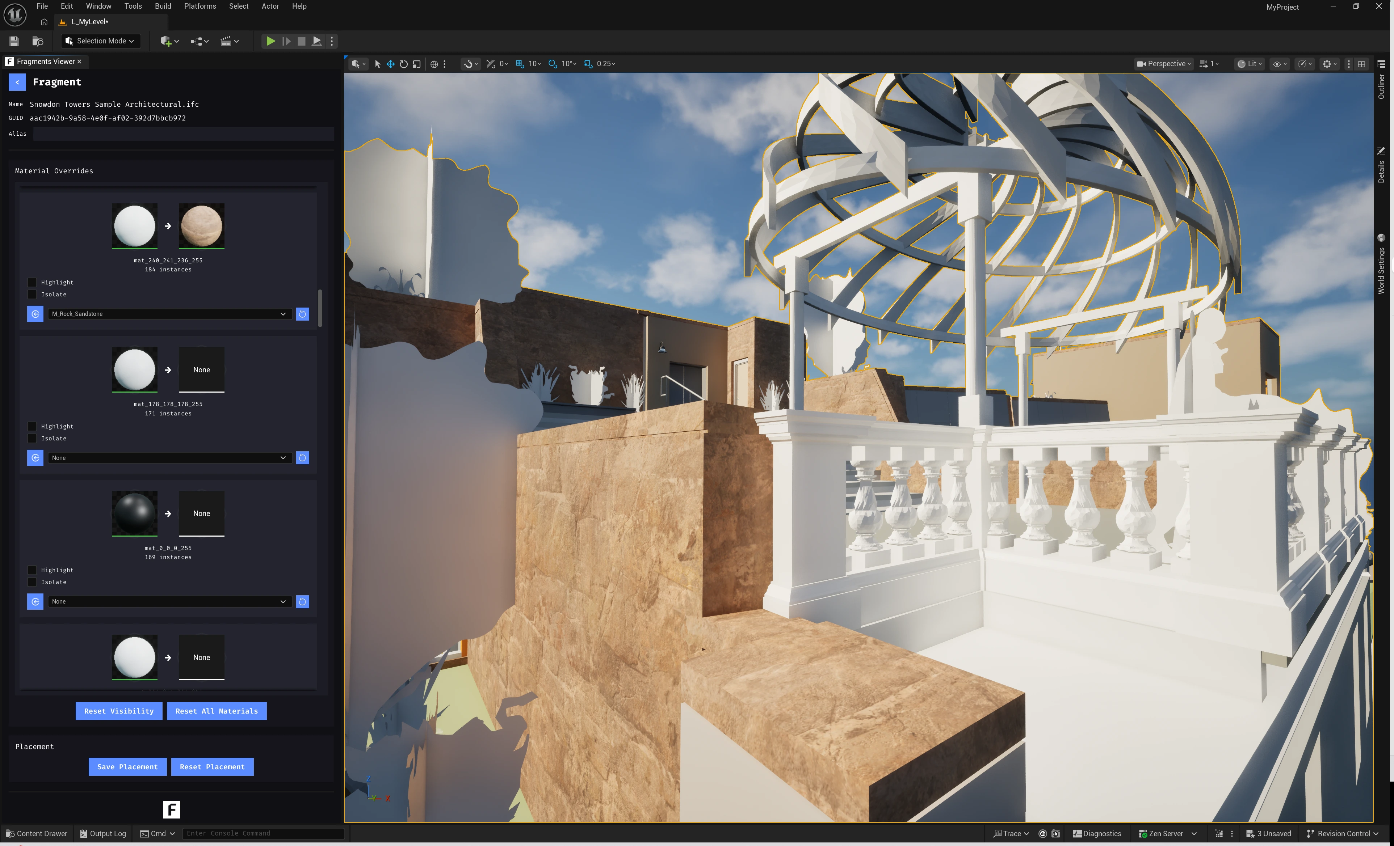Click Reset All Materials button
This screenshot has width=1394, height=846.
[x=217, y=711]
